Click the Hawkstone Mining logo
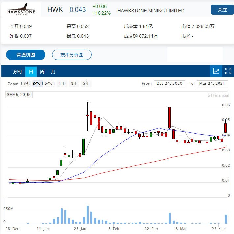 (21, 10)
